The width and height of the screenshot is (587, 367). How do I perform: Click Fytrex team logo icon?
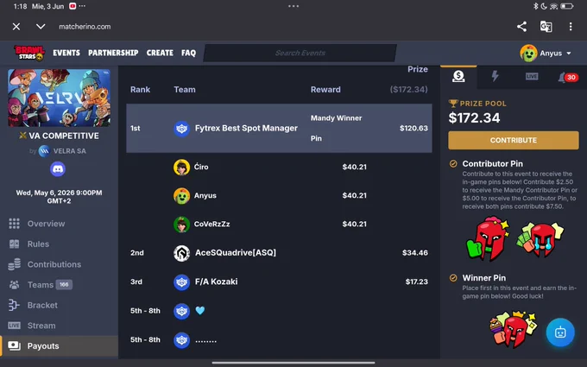click(181, 129)
